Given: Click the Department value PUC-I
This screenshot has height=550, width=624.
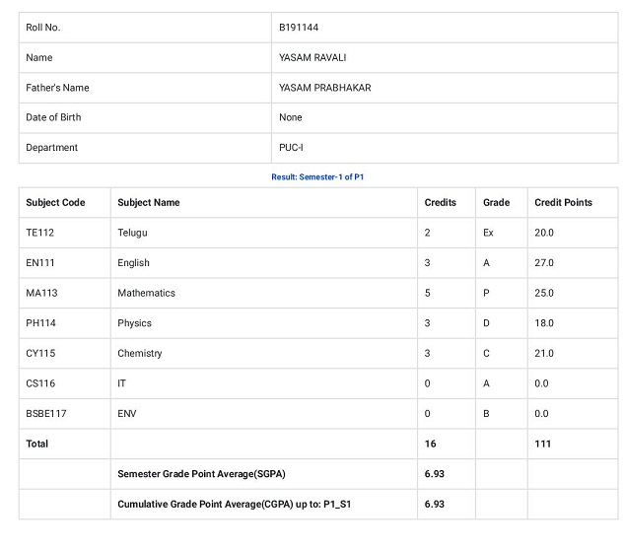Looking at the screenshot, I should pyautogui.click(x=291, y=148).
